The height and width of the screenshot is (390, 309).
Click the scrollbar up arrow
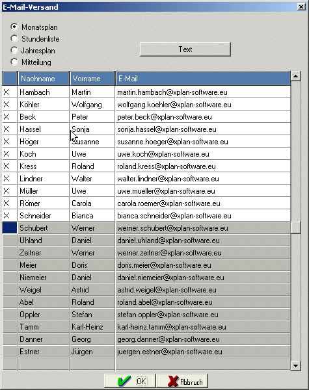tap(295, 76)
